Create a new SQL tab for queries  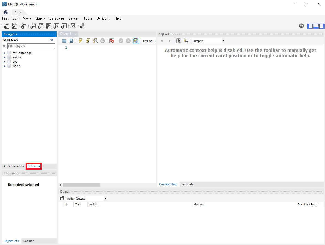(x=7, y=26)
